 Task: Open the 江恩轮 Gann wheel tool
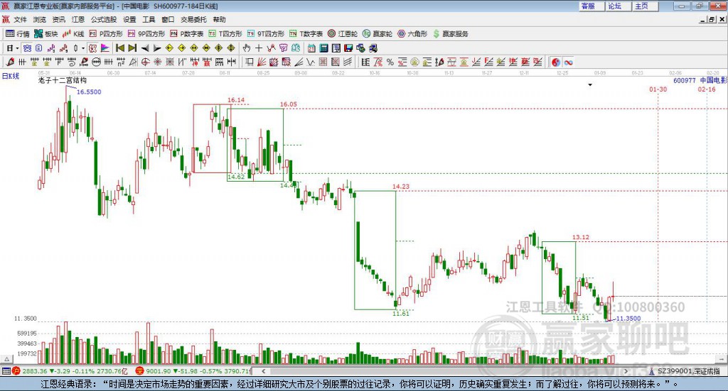pyautogui.click(x=342, y=33)
